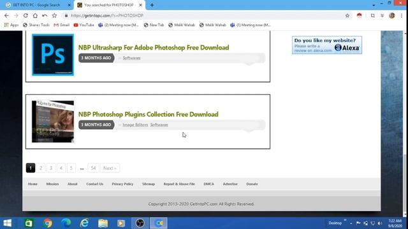Click the page vertical scrollbar thumb
This screenshot has width=408, height=229.
click(405, 184)
